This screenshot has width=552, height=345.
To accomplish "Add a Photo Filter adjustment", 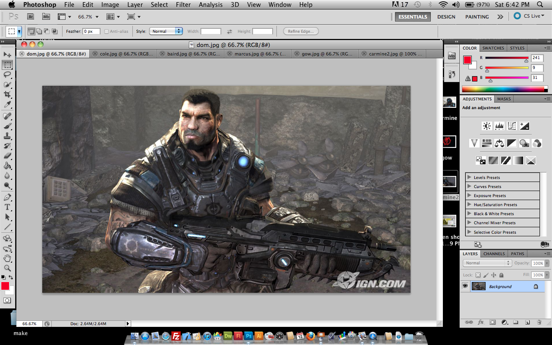I will 524,143.
